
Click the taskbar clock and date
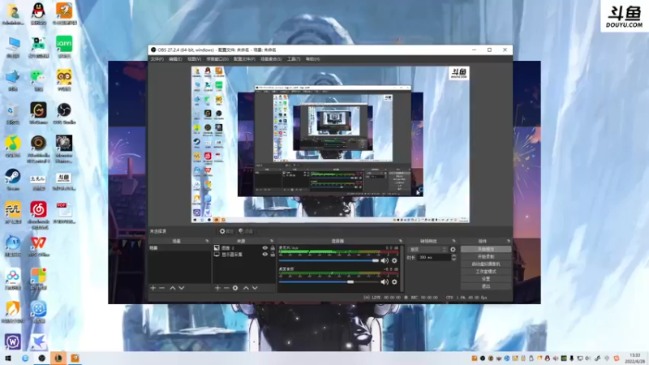[x=635, y=359]
